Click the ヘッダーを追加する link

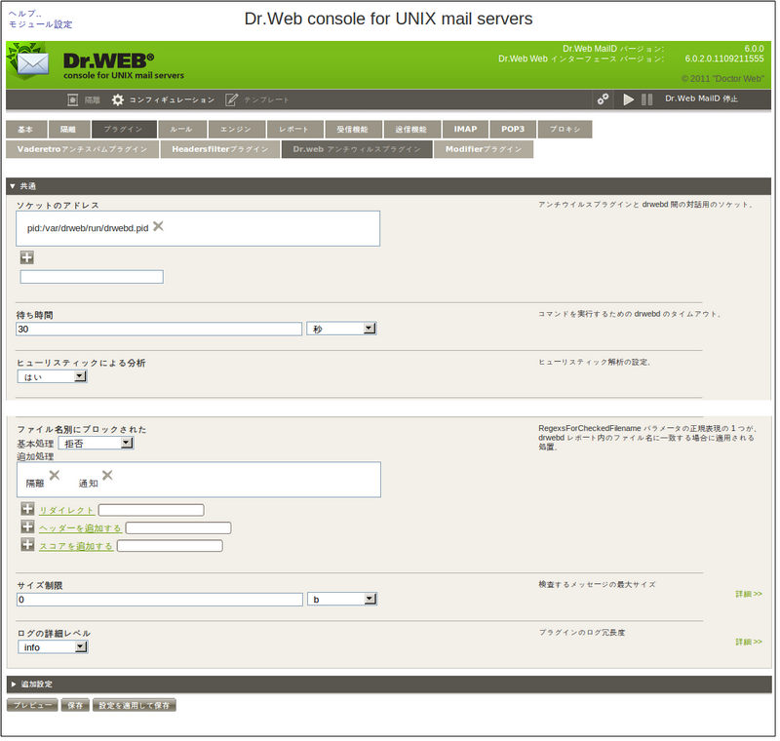click(80, 528)
